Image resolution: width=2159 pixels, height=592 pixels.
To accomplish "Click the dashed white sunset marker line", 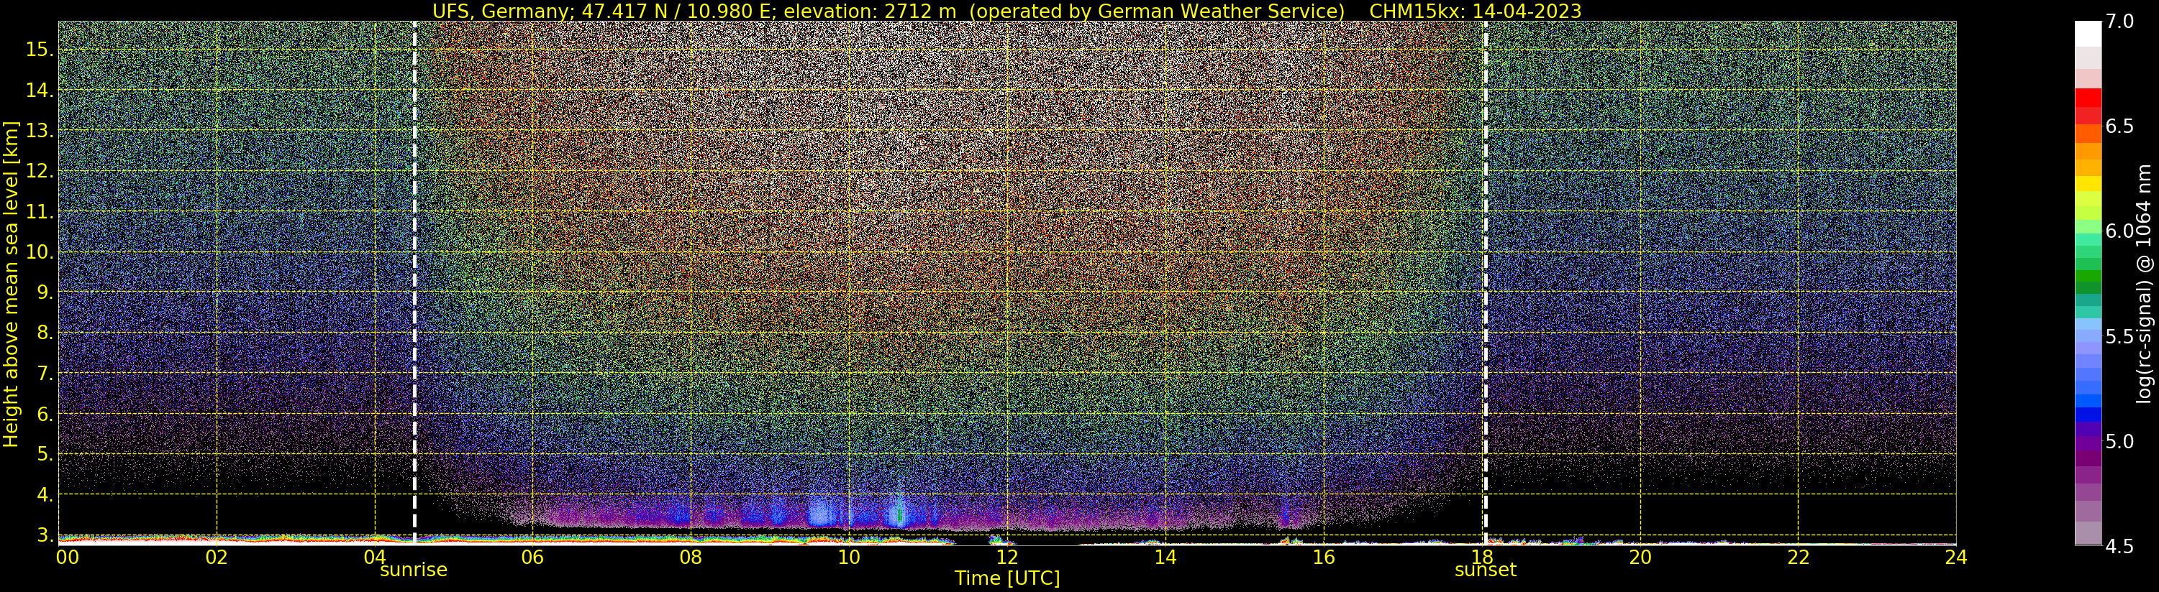I will coord(1485,283).
